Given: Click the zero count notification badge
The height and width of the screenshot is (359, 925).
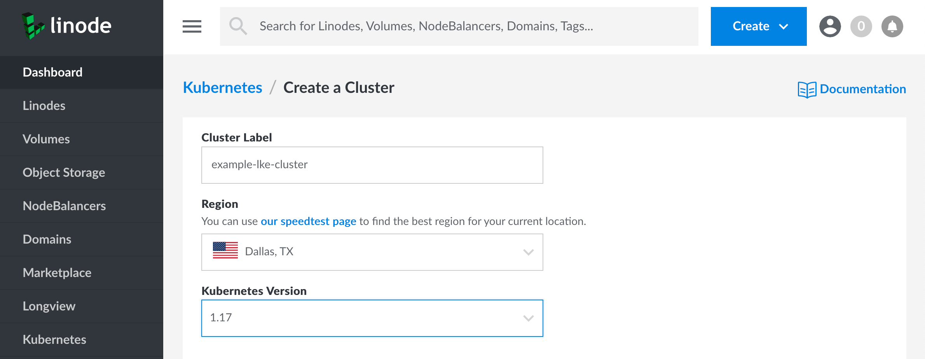Looking at the screenshot, I should click(861, 26).
